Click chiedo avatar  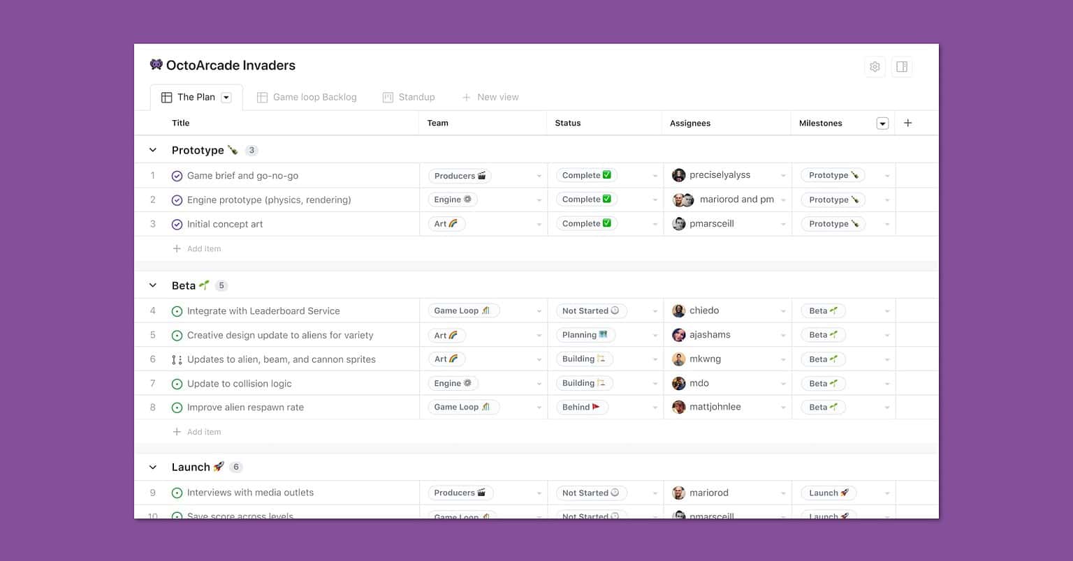678,311
